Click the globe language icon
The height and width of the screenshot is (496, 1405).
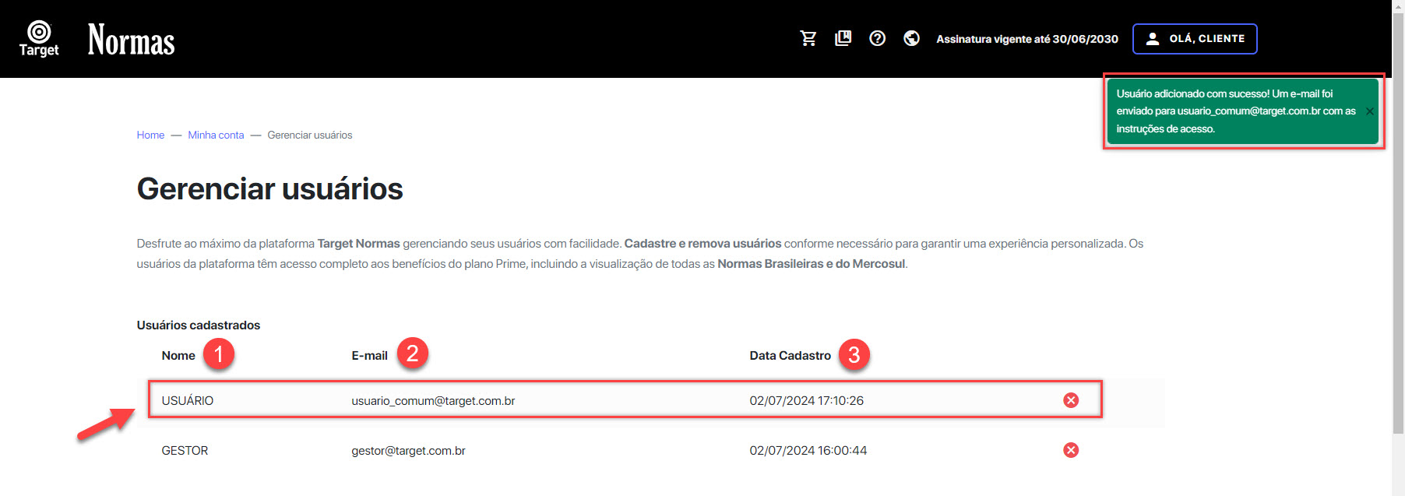[x=911, y=38]
